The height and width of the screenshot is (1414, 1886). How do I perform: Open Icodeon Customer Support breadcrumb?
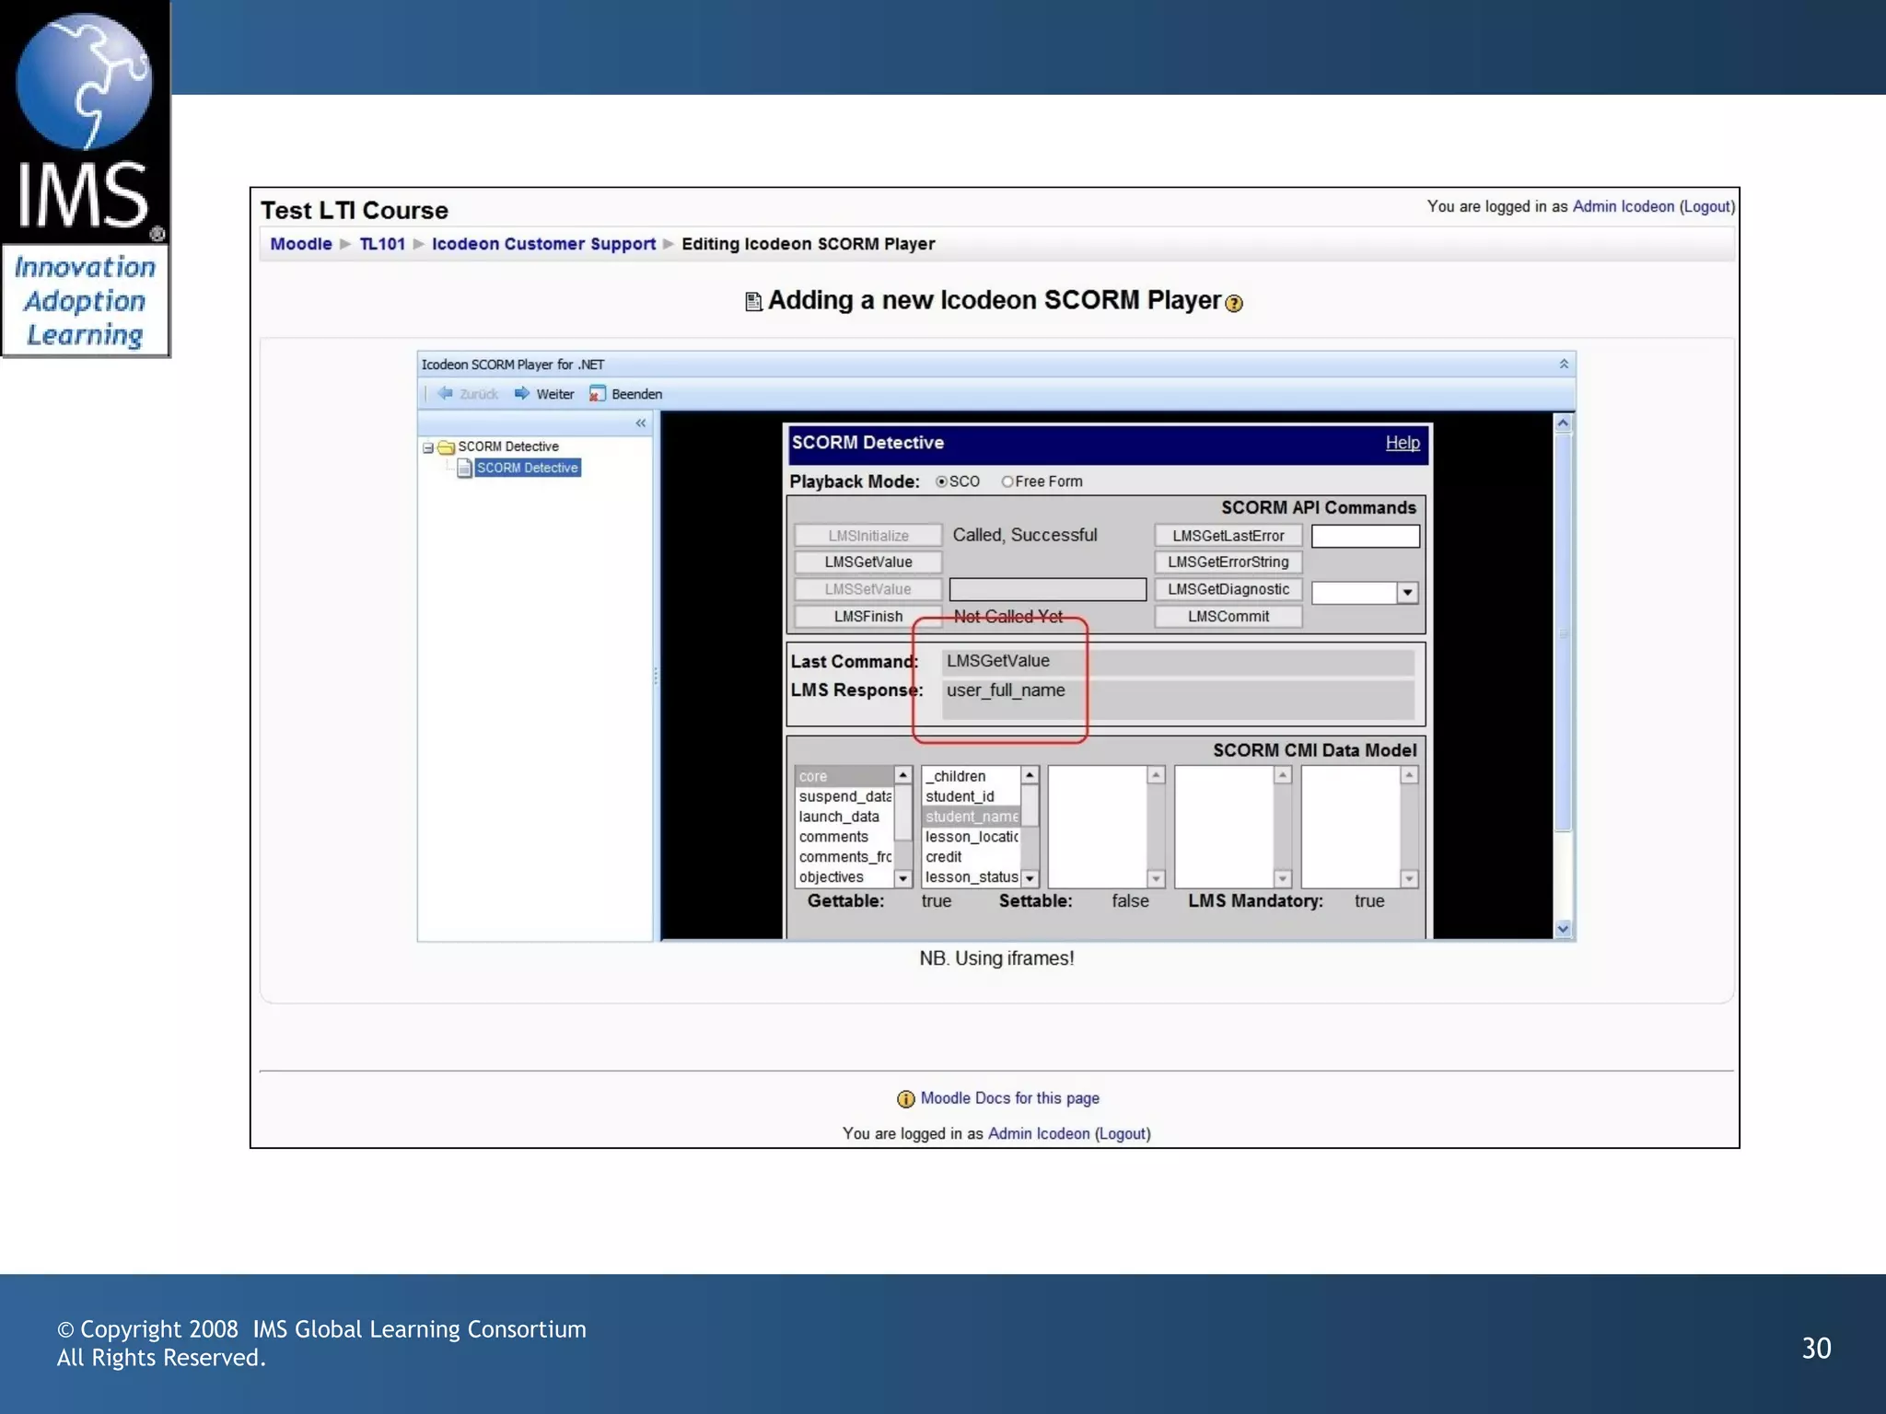coord(543,244)
